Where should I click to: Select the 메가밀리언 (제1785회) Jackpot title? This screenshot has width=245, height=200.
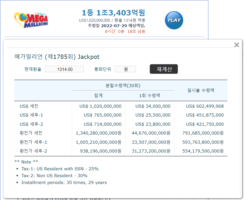57,57
